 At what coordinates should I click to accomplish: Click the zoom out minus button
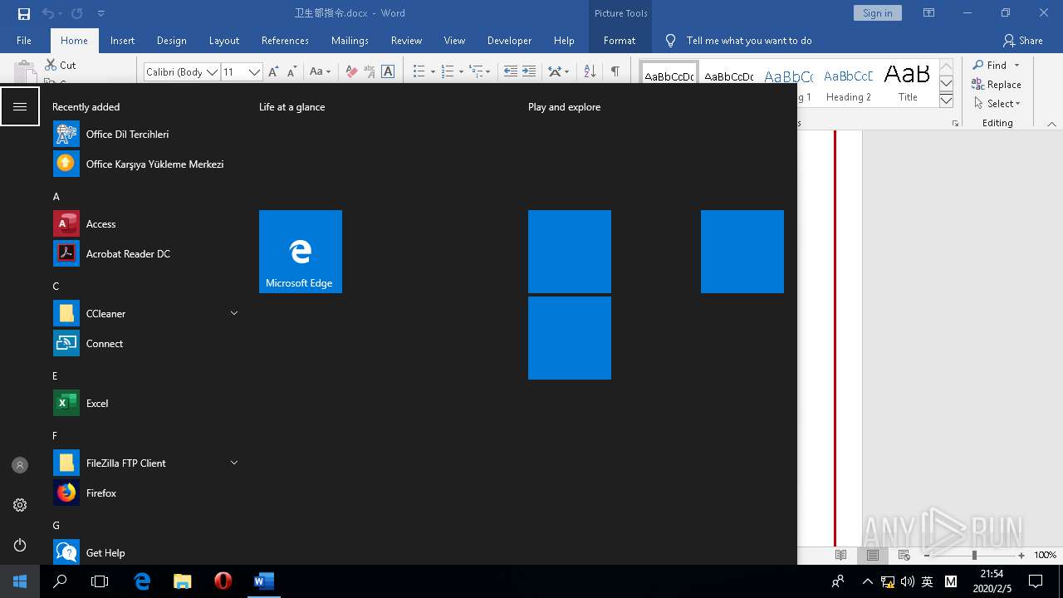coord(927,555)
